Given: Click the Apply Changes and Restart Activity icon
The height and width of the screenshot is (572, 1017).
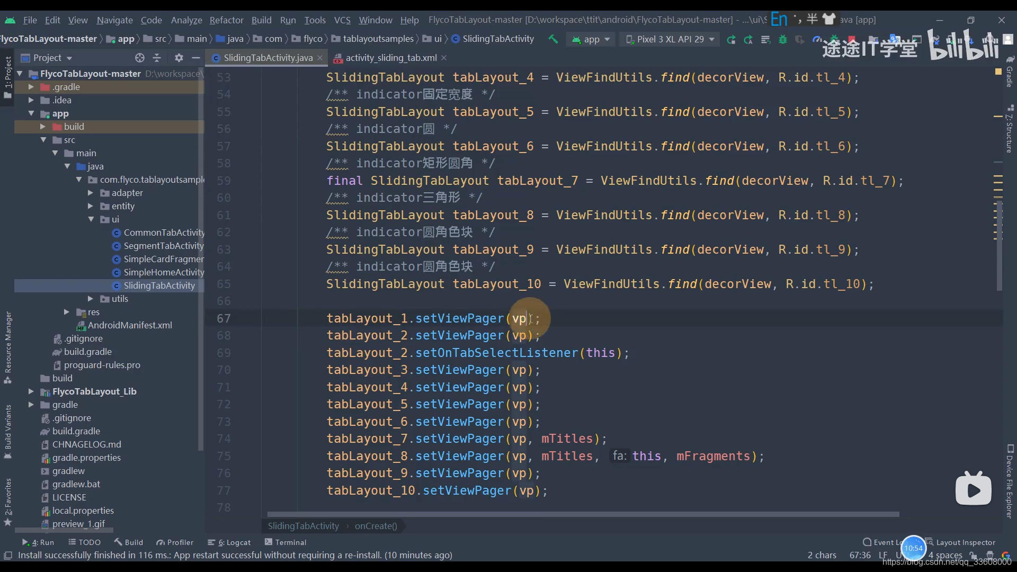Looking at the screenshot, I should pos(731,40).
